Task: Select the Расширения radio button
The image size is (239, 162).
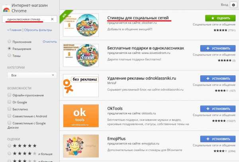Action: [x=9, y=49]
